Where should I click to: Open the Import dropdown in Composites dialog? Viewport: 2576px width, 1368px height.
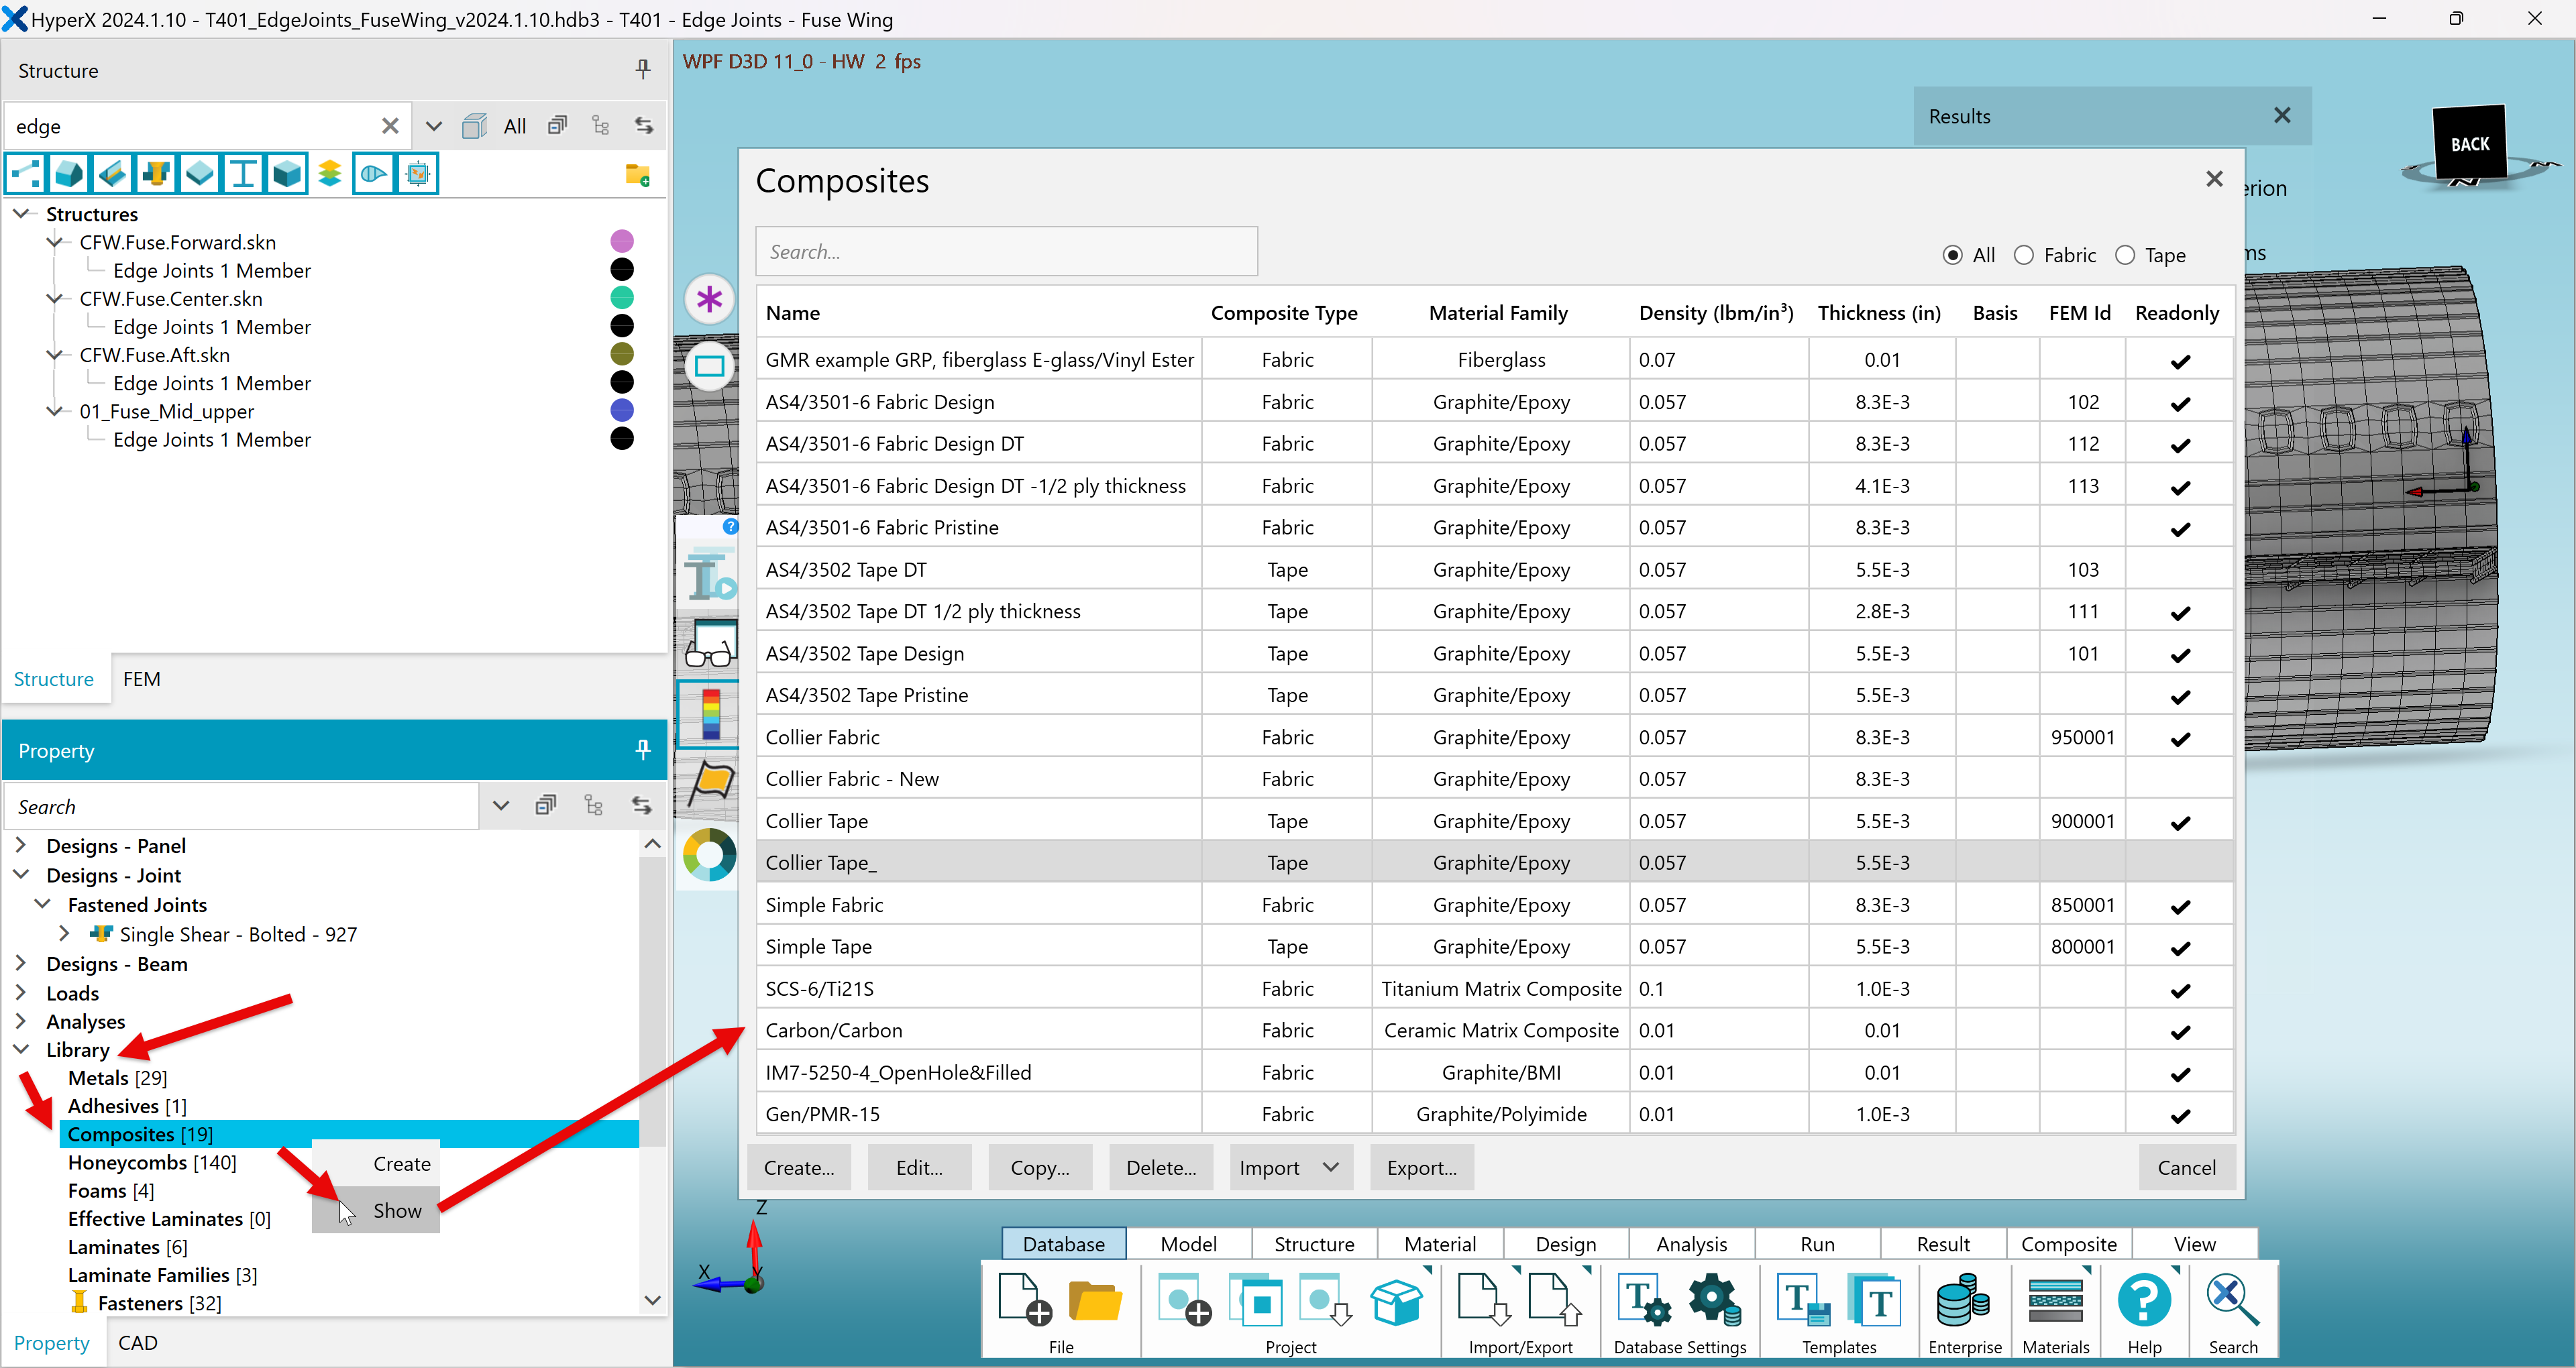click(1291, 1168)
